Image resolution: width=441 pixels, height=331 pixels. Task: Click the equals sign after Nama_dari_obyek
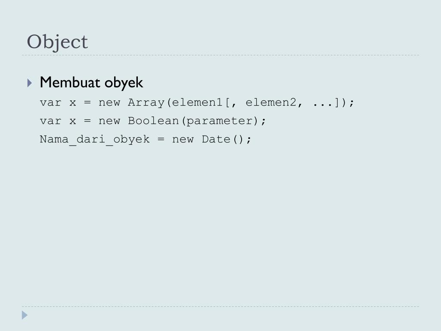[161, 139]
